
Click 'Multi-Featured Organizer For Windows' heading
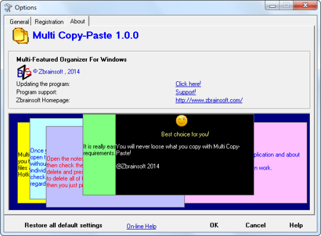click(x=71, y=59)
